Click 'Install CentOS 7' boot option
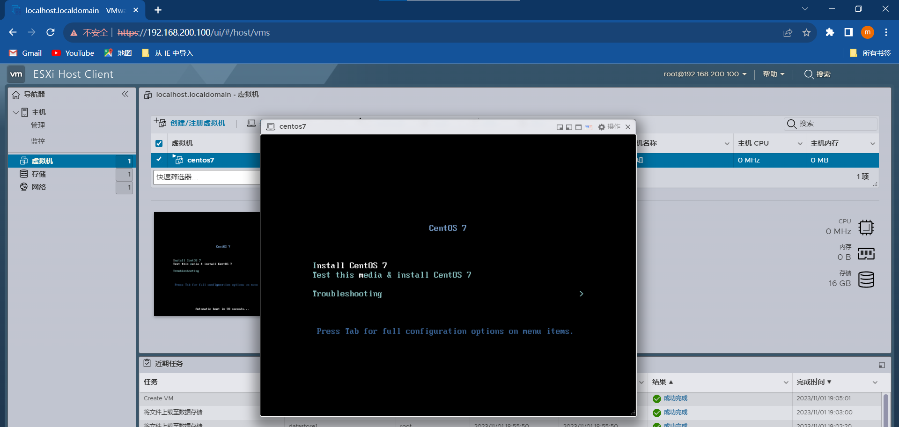 (350, 265)
